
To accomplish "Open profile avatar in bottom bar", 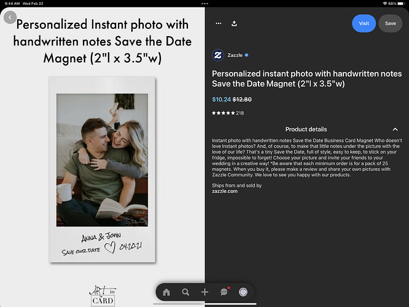I will (x=243, y=292).
